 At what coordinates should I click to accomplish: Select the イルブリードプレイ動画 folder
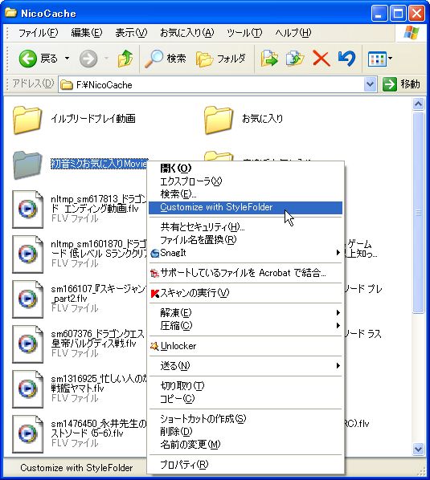coord(75,119)
